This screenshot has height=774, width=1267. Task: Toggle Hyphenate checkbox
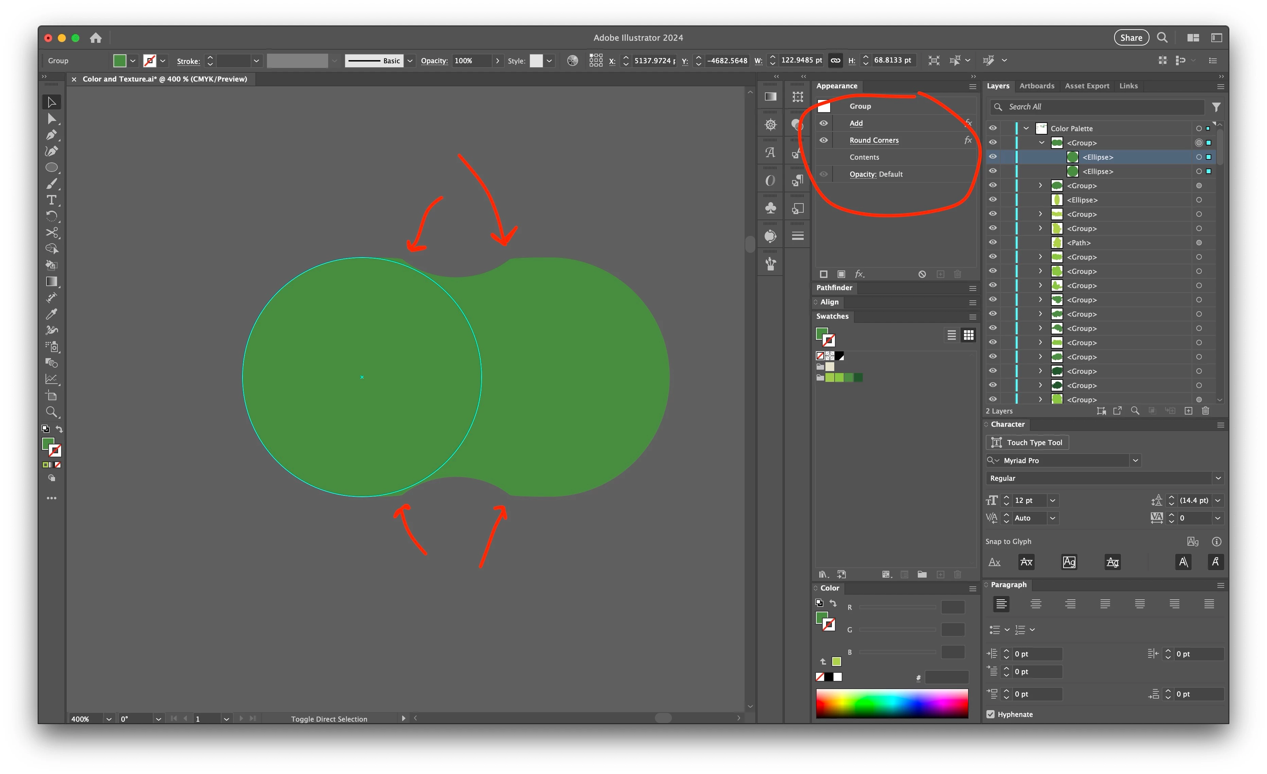click(991, 714)
